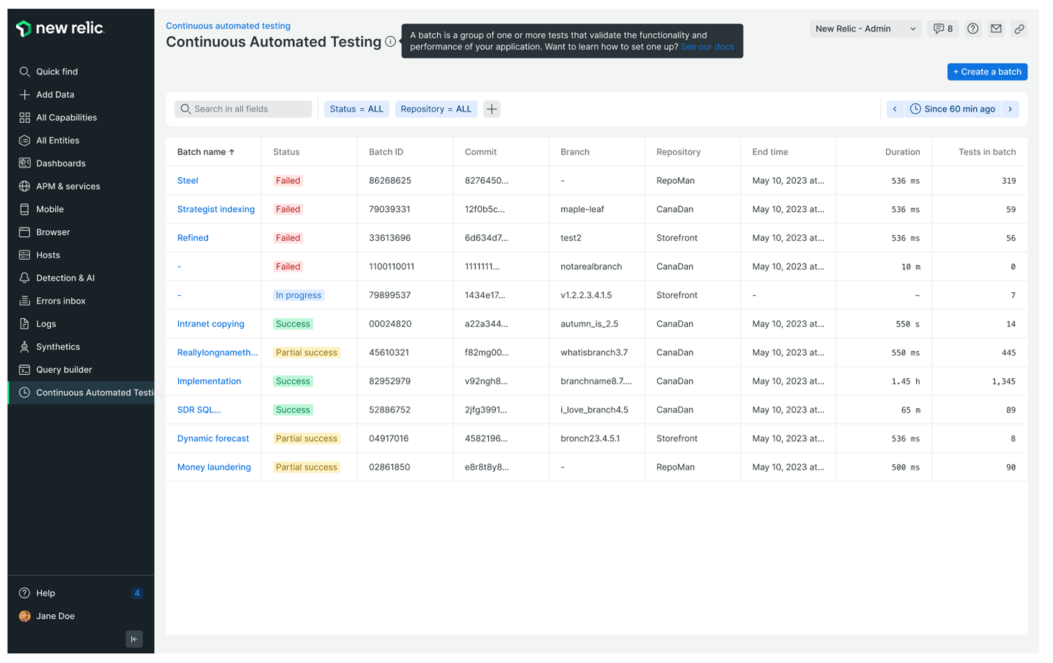Open Strategist indexing batch
The image size is (1053, 663).
[216, 209]
